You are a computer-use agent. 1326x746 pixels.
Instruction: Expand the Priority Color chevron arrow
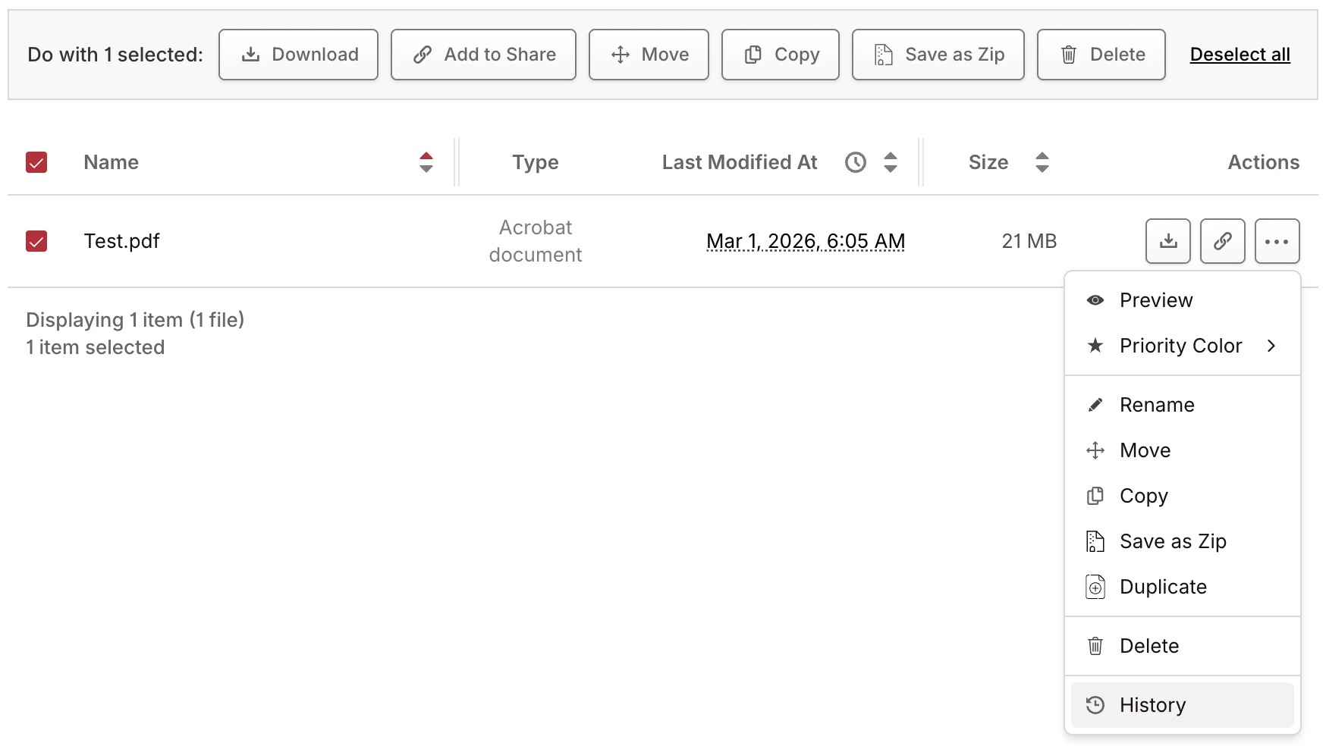[1271, 346]
